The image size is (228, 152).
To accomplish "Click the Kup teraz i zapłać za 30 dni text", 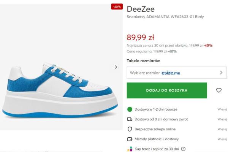I will [x=157, y=149].
